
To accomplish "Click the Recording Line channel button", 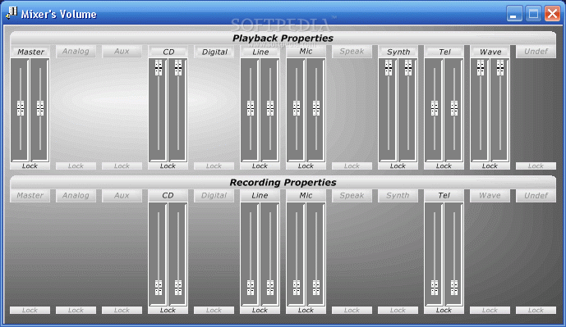I will (x=260, y=196).
